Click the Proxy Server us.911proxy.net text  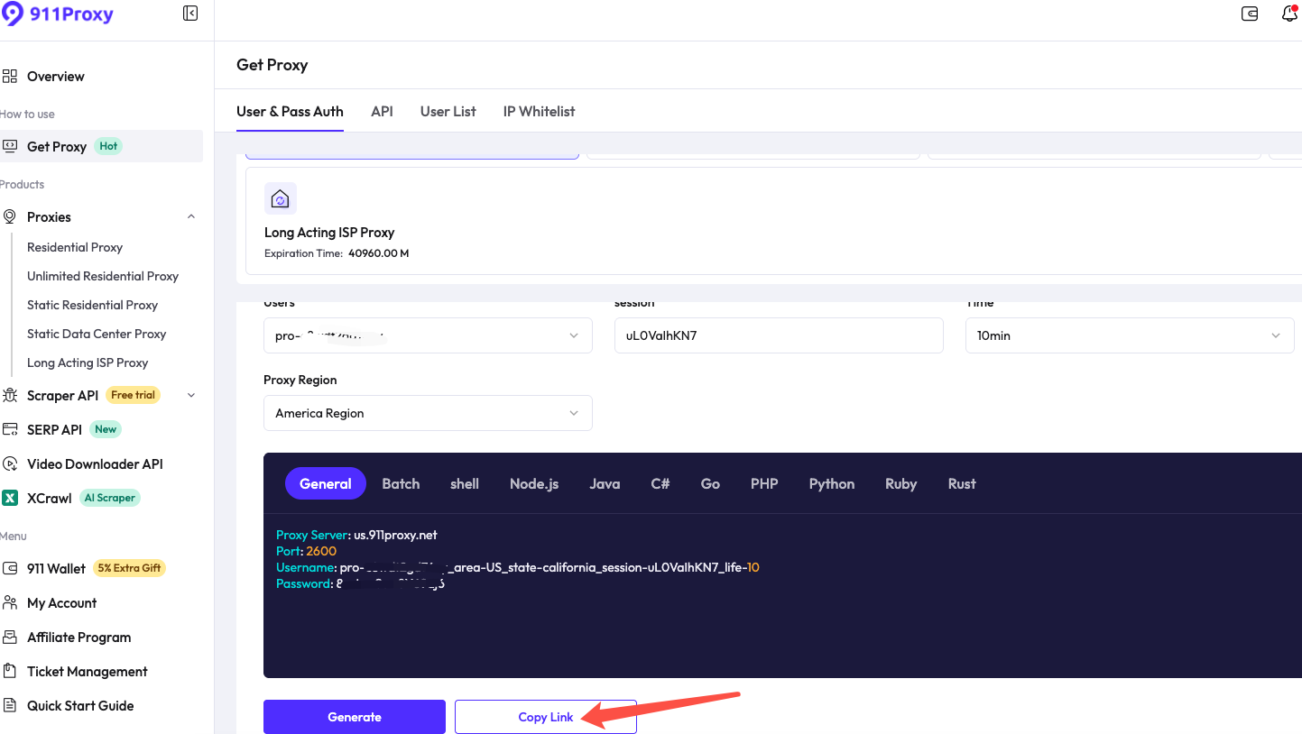tap(356, 535)
